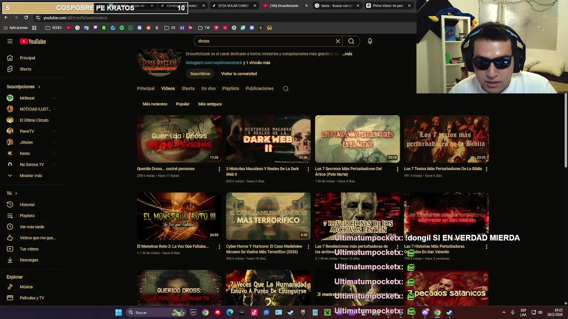The height and width of the screenshot is (319, 568).
Task: Click the page vertical scrollbar
Action: (x=566, y=131)
